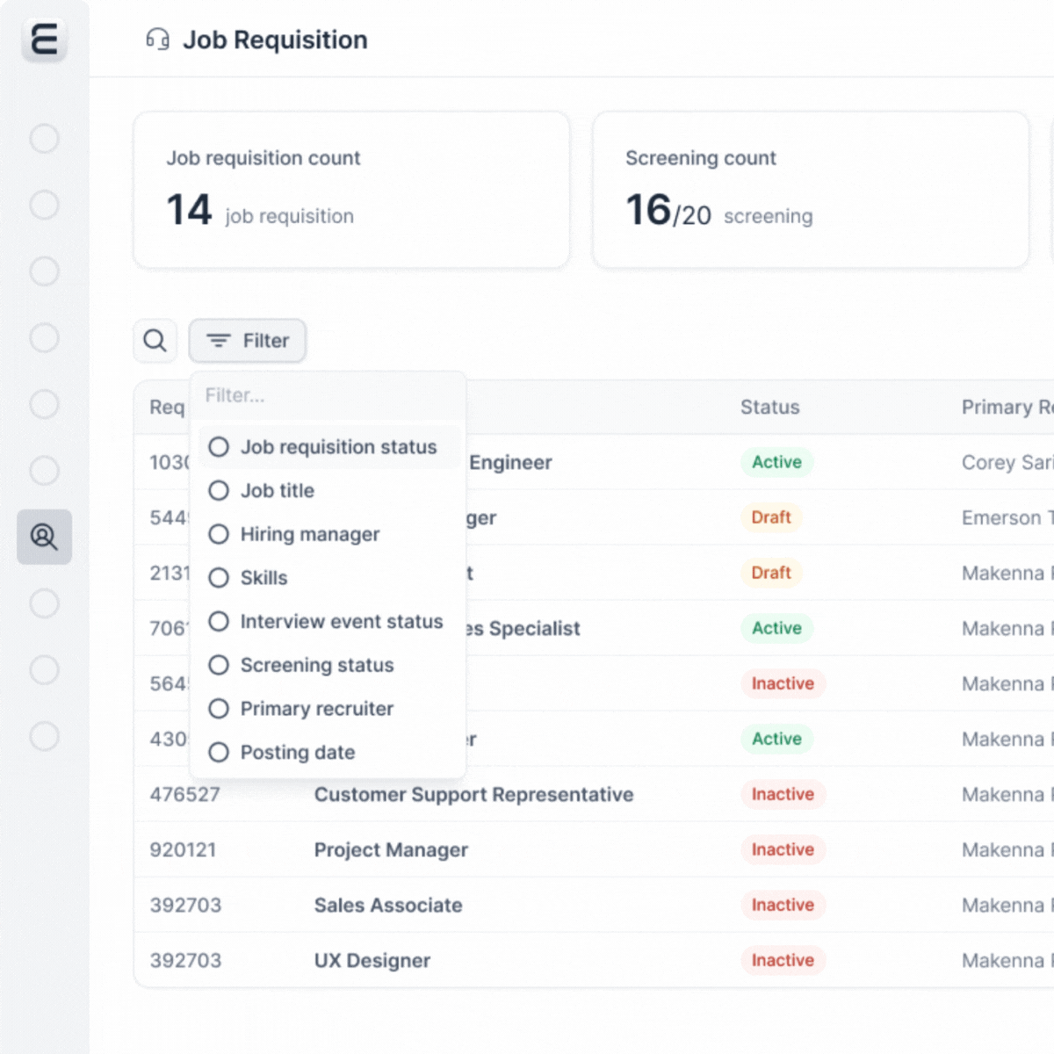1054x1054 pixels.
Task: Click the E logo in sidebar
Action: tap(44, 40)
